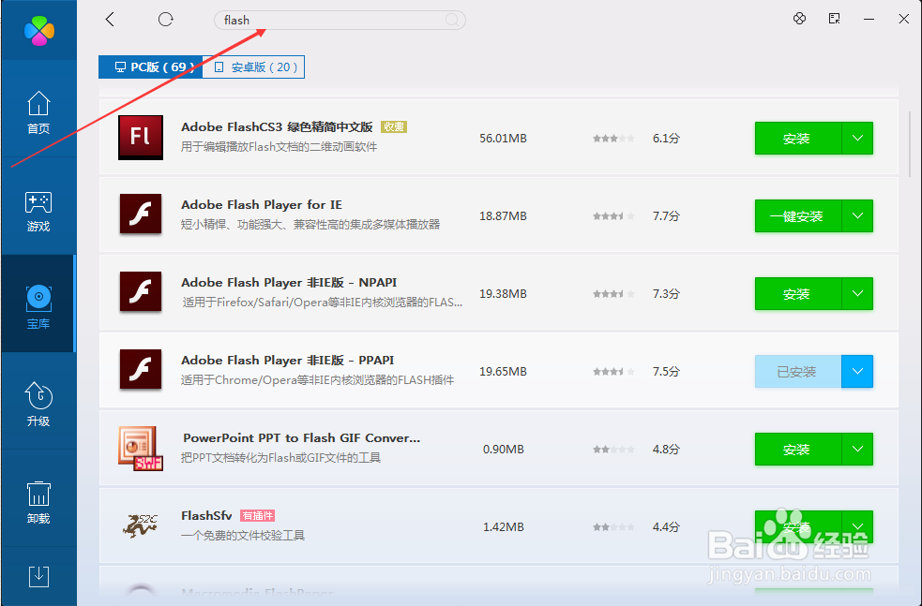Refresh the search results page

[166, 20]
